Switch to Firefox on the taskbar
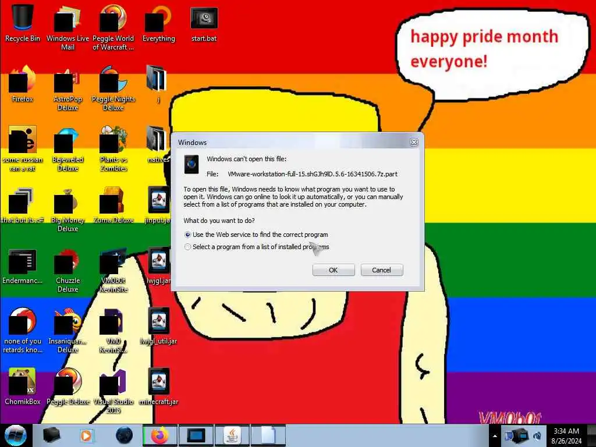 pyautogui.click(x=159, y=435)
